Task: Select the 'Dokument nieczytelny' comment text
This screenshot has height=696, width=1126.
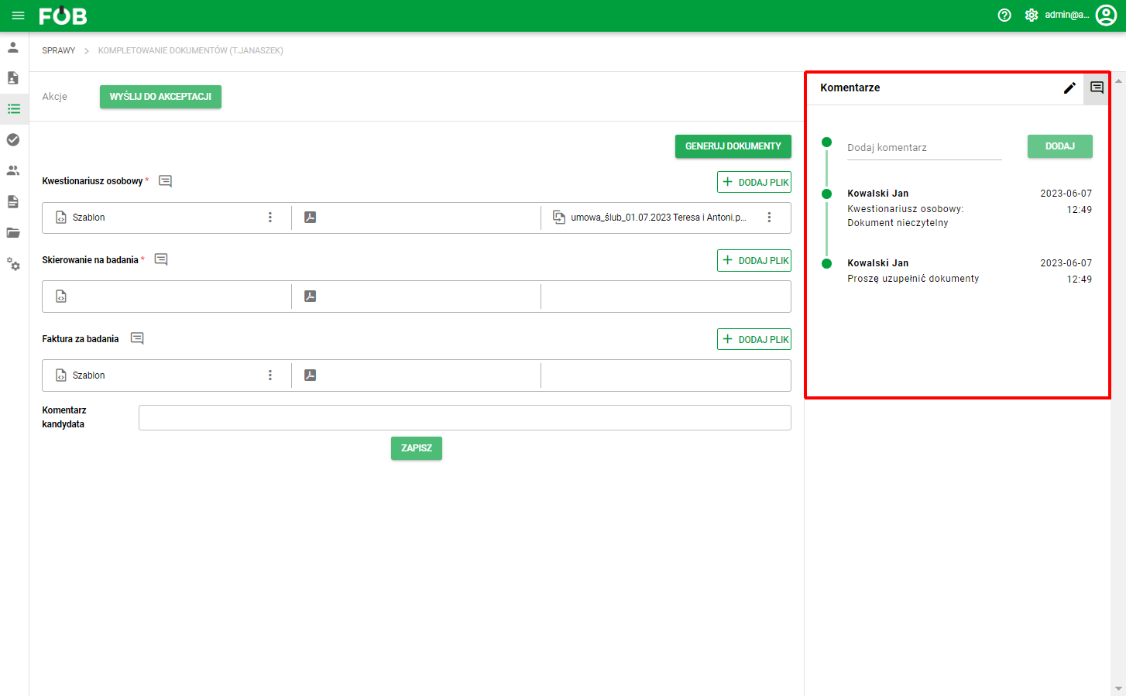Action: tap(898, 223)
